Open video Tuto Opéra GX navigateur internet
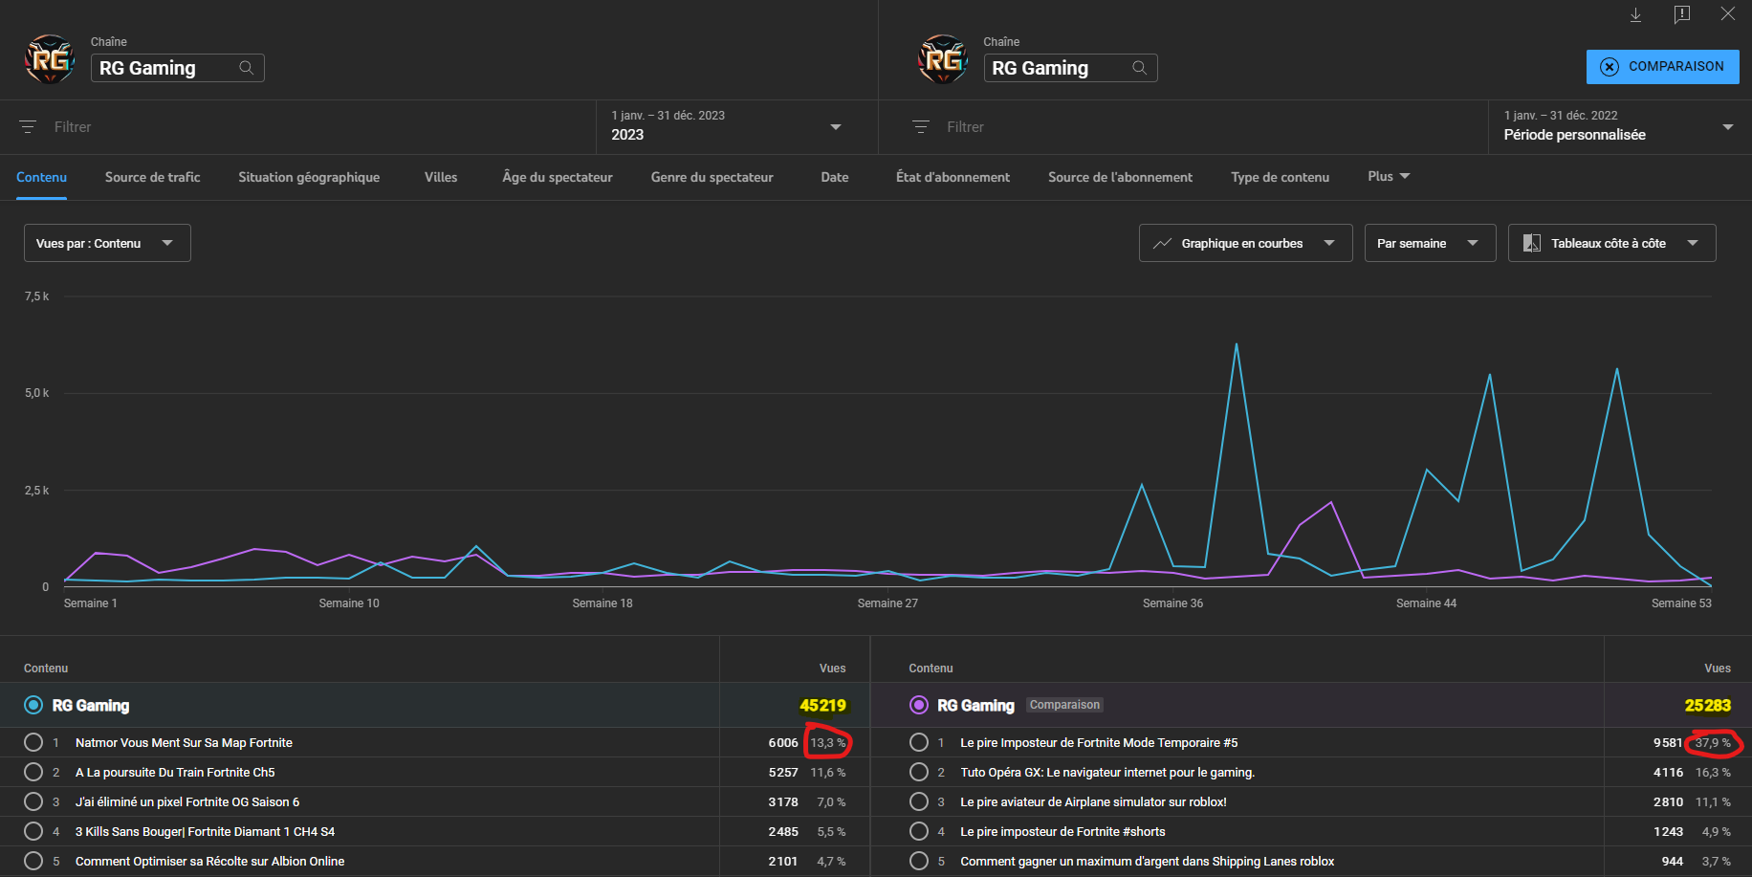 click(x=1107, y=773)
